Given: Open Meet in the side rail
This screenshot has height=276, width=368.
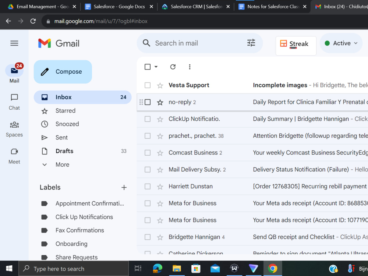Looking at the screenshot, I should (x=14, y=156).
